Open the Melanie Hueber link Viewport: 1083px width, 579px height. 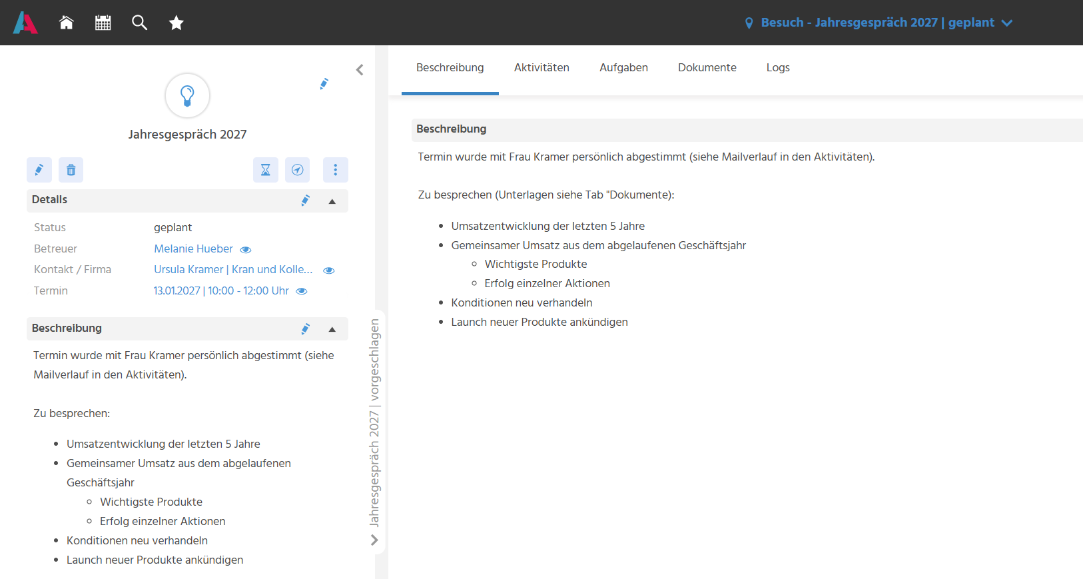click(193, 249)
